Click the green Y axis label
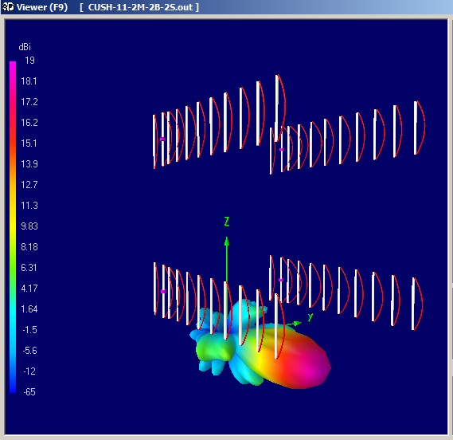 coord(310,316)
